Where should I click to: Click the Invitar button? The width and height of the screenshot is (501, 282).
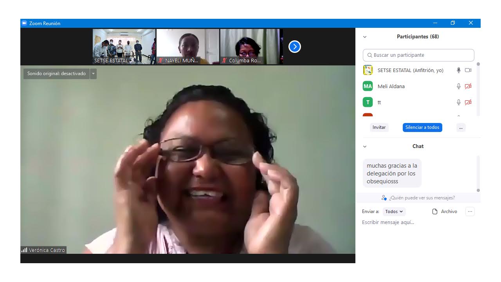point(379,127)
